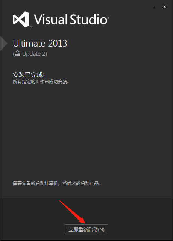Click the registered trademark symbol after Studio
The image size is (173, 241).
(x=108, y=18)
